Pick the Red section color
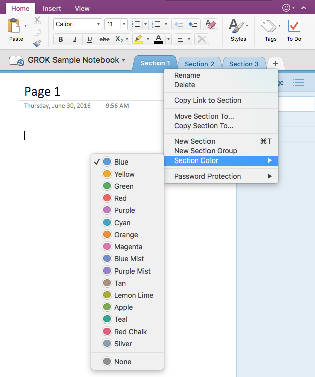 tap(127, 198)
